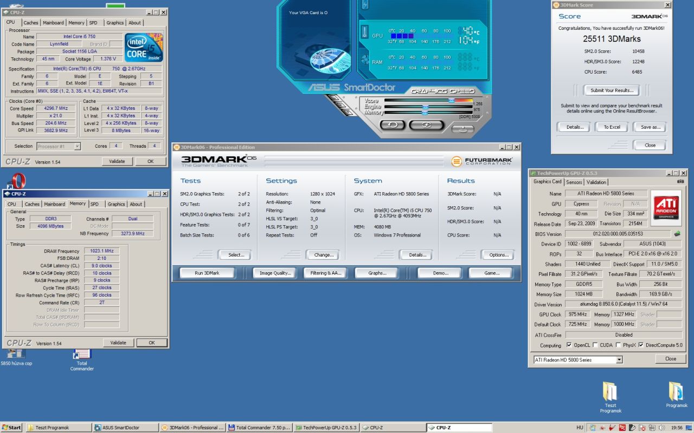The width and height of the screenshot is (694, 433).
Task: Toggle the CUDA checkbox in GPU-Z
Action: pyautogui.click(x=595, y=345)
